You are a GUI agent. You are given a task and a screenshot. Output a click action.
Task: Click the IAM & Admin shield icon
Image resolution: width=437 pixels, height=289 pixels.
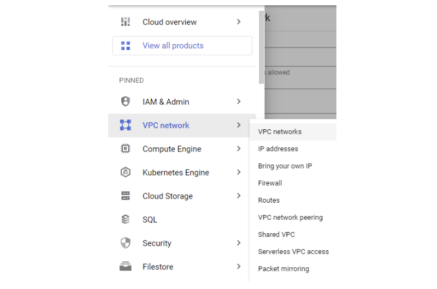[x=125, y=102]
